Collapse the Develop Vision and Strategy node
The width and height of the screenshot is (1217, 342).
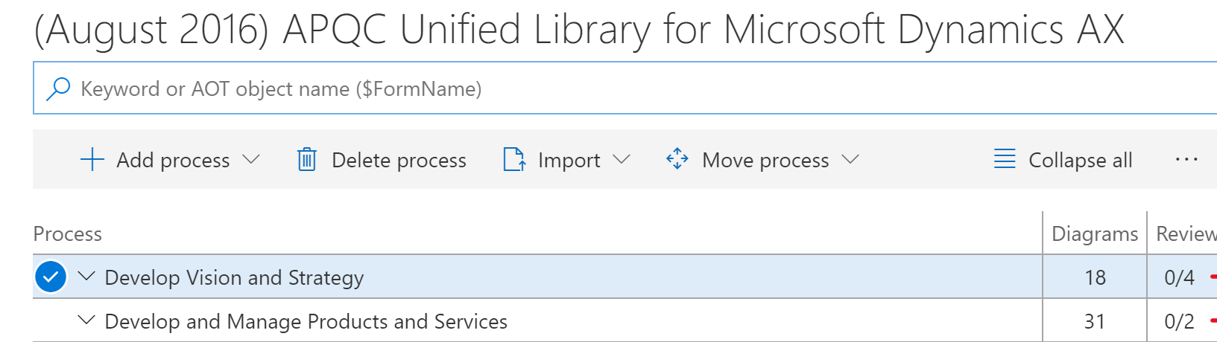pyautogui.click(x=86, y=277)
